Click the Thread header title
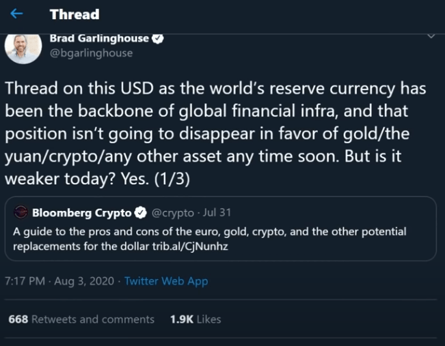The width and height of the screenshot is (445, 346). pyautogui.click(x=74, y=14)
